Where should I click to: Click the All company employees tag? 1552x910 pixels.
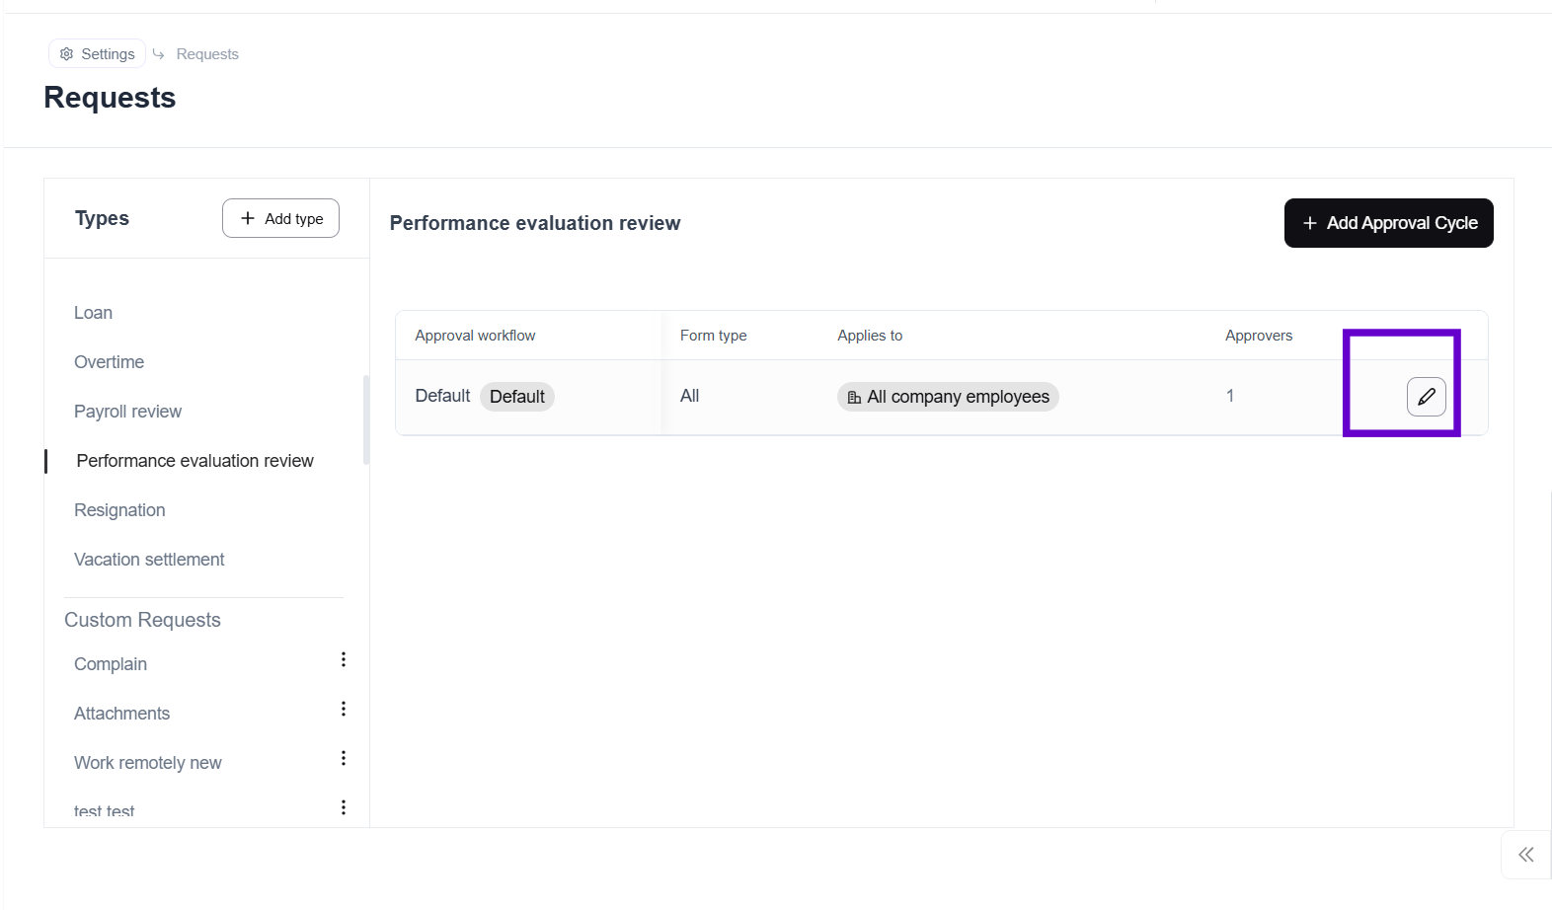pyautogui.click(x=948, y=397)
